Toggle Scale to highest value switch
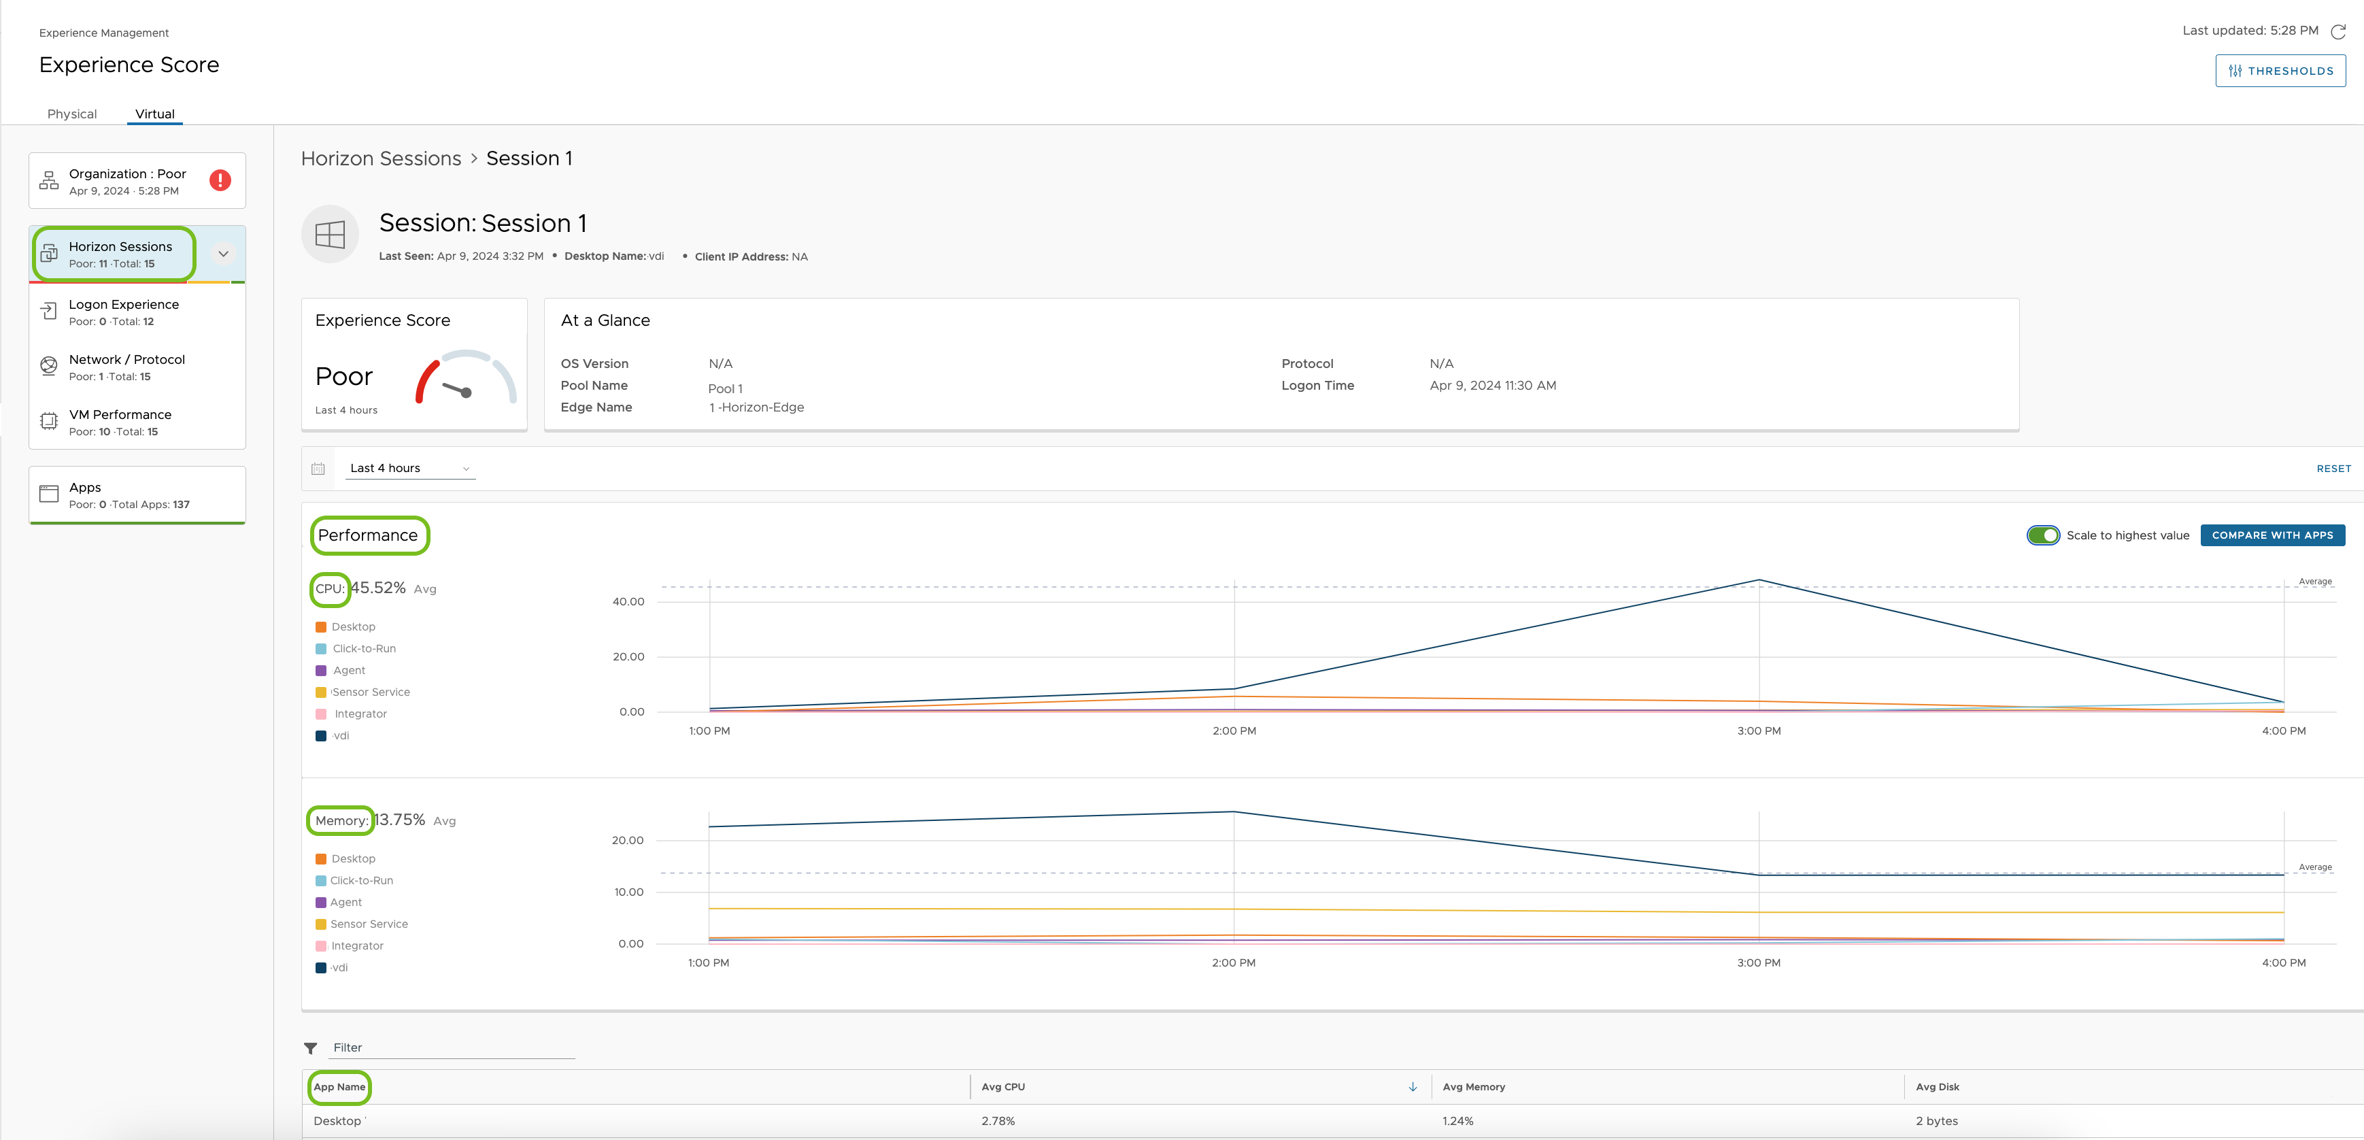The image size is (2364, 1140). click(x=2043, y=535)
